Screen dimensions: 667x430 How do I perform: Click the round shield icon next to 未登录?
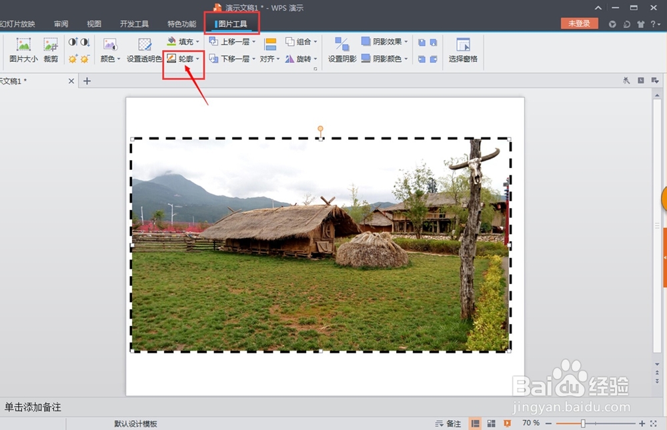click(612, 24)
